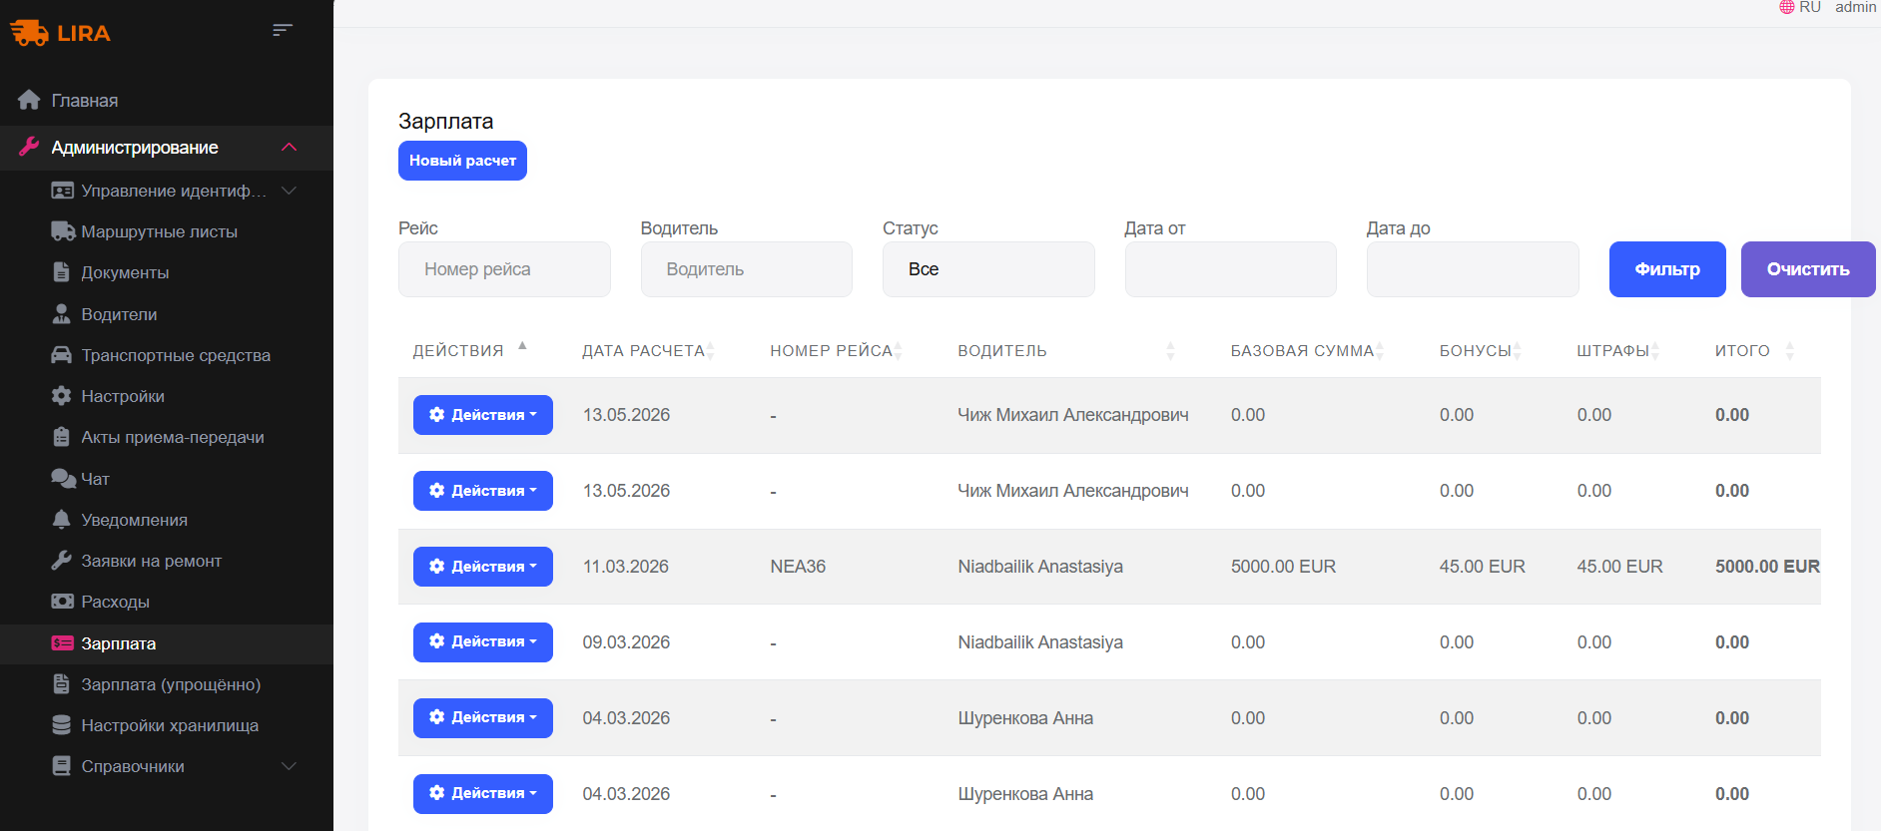Viewport: 1881px width, 831px height.
Task: Click the file icon for Зарплата (упрощённо)
Action: [62, 683]
